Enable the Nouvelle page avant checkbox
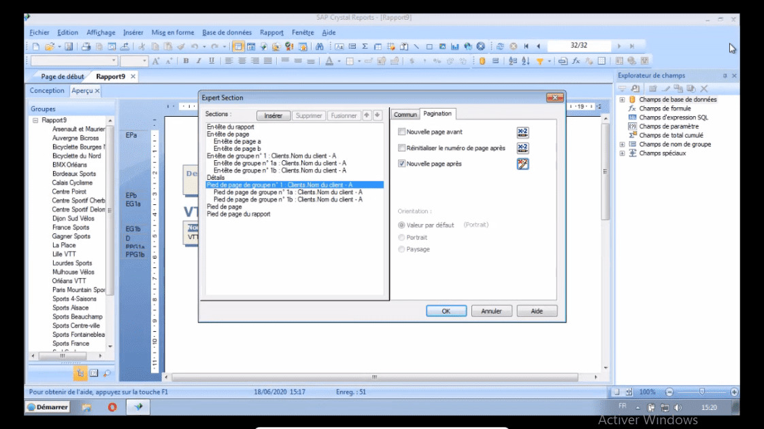 401,132
